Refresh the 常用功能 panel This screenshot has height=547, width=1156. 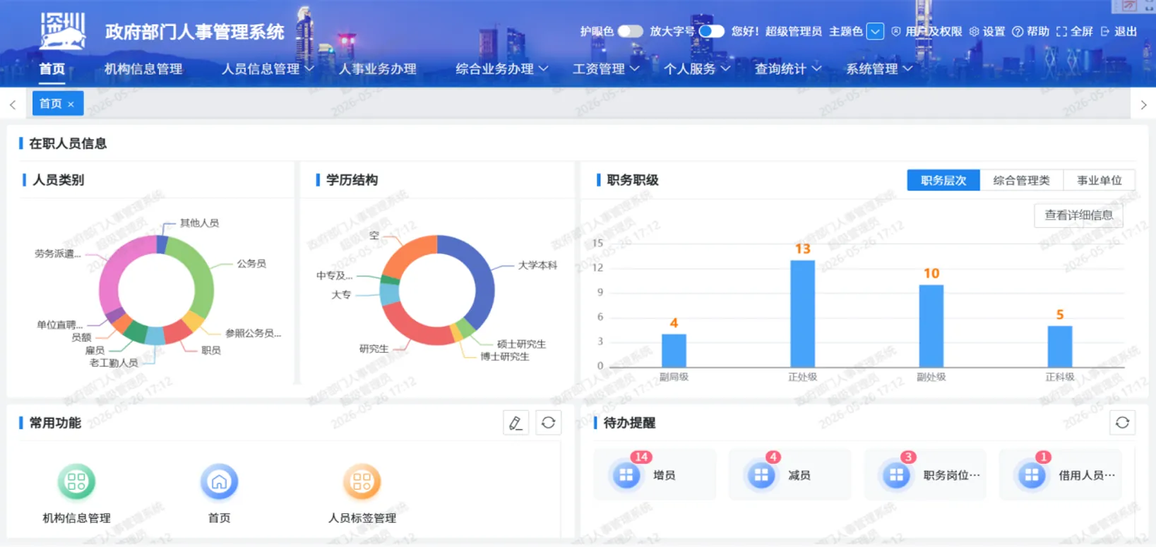548,423
